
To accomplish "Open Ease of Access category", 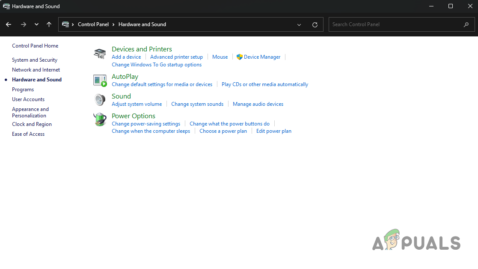I will coord(28,134).
